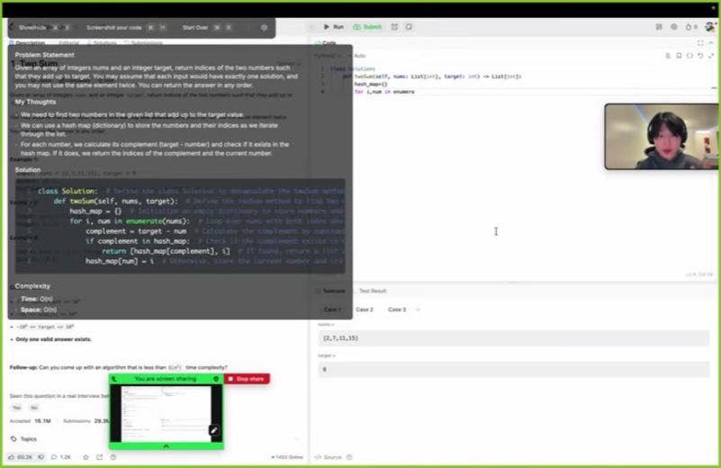Dislike the problem with thumbs down
The width and height of the screenshot is (721, 468).
(41, 457)
